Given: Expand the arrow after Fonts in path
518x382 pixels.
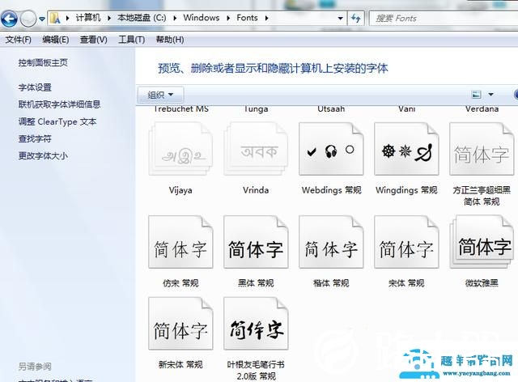Looking at the screenshot, I should (x=266, y=18).
